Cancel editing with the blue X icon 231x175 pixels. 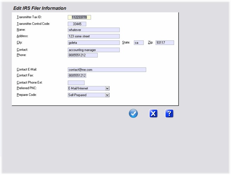(x=153, y=113)
